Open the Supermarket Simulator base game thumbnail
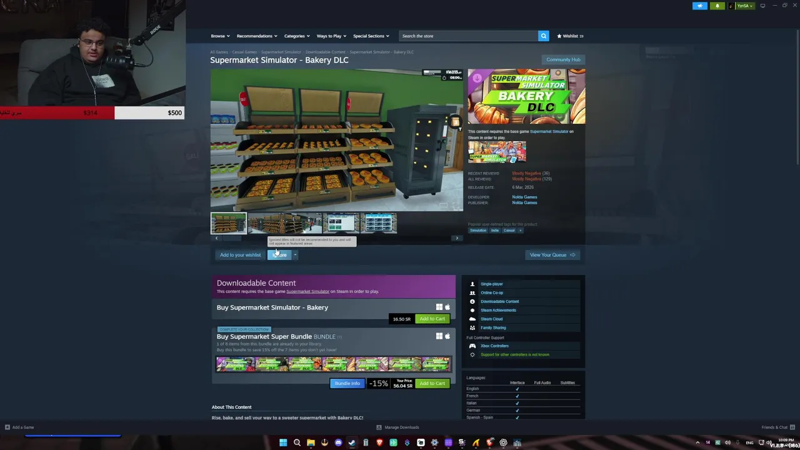This screenshot has width=800, height=450. (x=497, y=152)
